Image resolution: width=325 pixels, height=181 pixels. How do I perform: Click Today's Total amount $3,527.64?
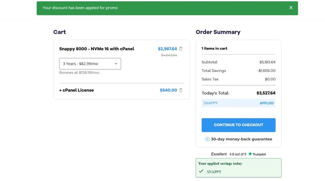tap(266, 93)
